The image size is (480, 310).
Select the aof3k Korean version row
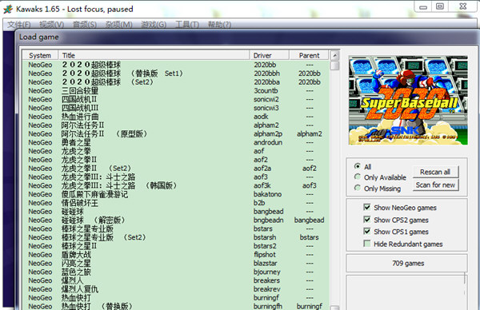tap(176, 185)
